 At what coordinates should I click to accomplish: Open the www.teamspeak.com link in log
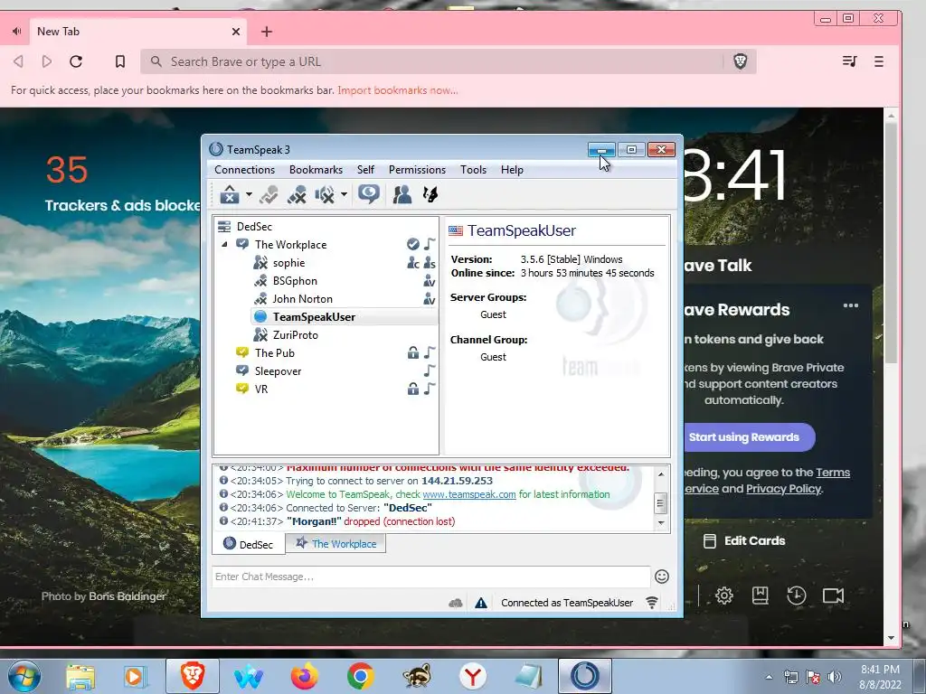[469, 494]
